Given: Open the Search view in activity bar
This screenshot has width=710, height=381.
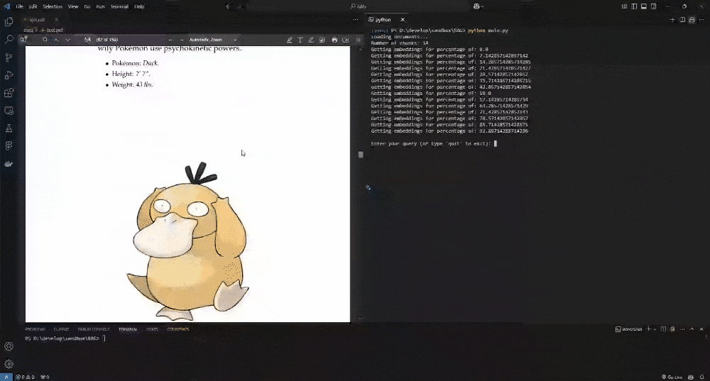Looking at the screenshot, I should click(x=9, y=39).
